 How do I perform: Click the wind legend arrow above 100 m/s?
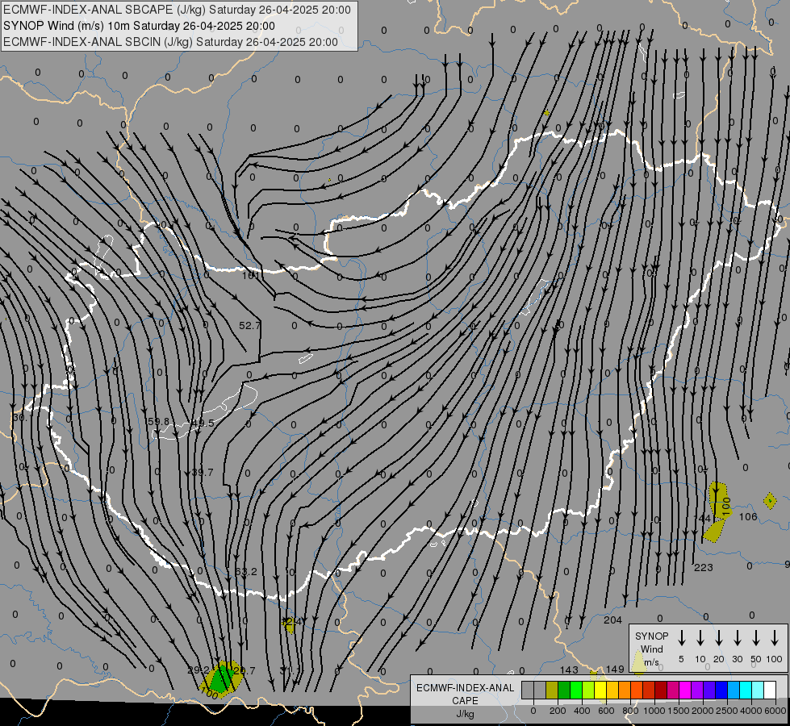click(x=775, y=638)
